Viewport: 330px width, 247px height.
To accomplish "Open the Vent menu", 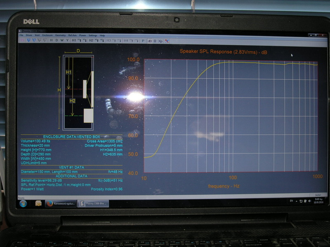I will [37, 35].
